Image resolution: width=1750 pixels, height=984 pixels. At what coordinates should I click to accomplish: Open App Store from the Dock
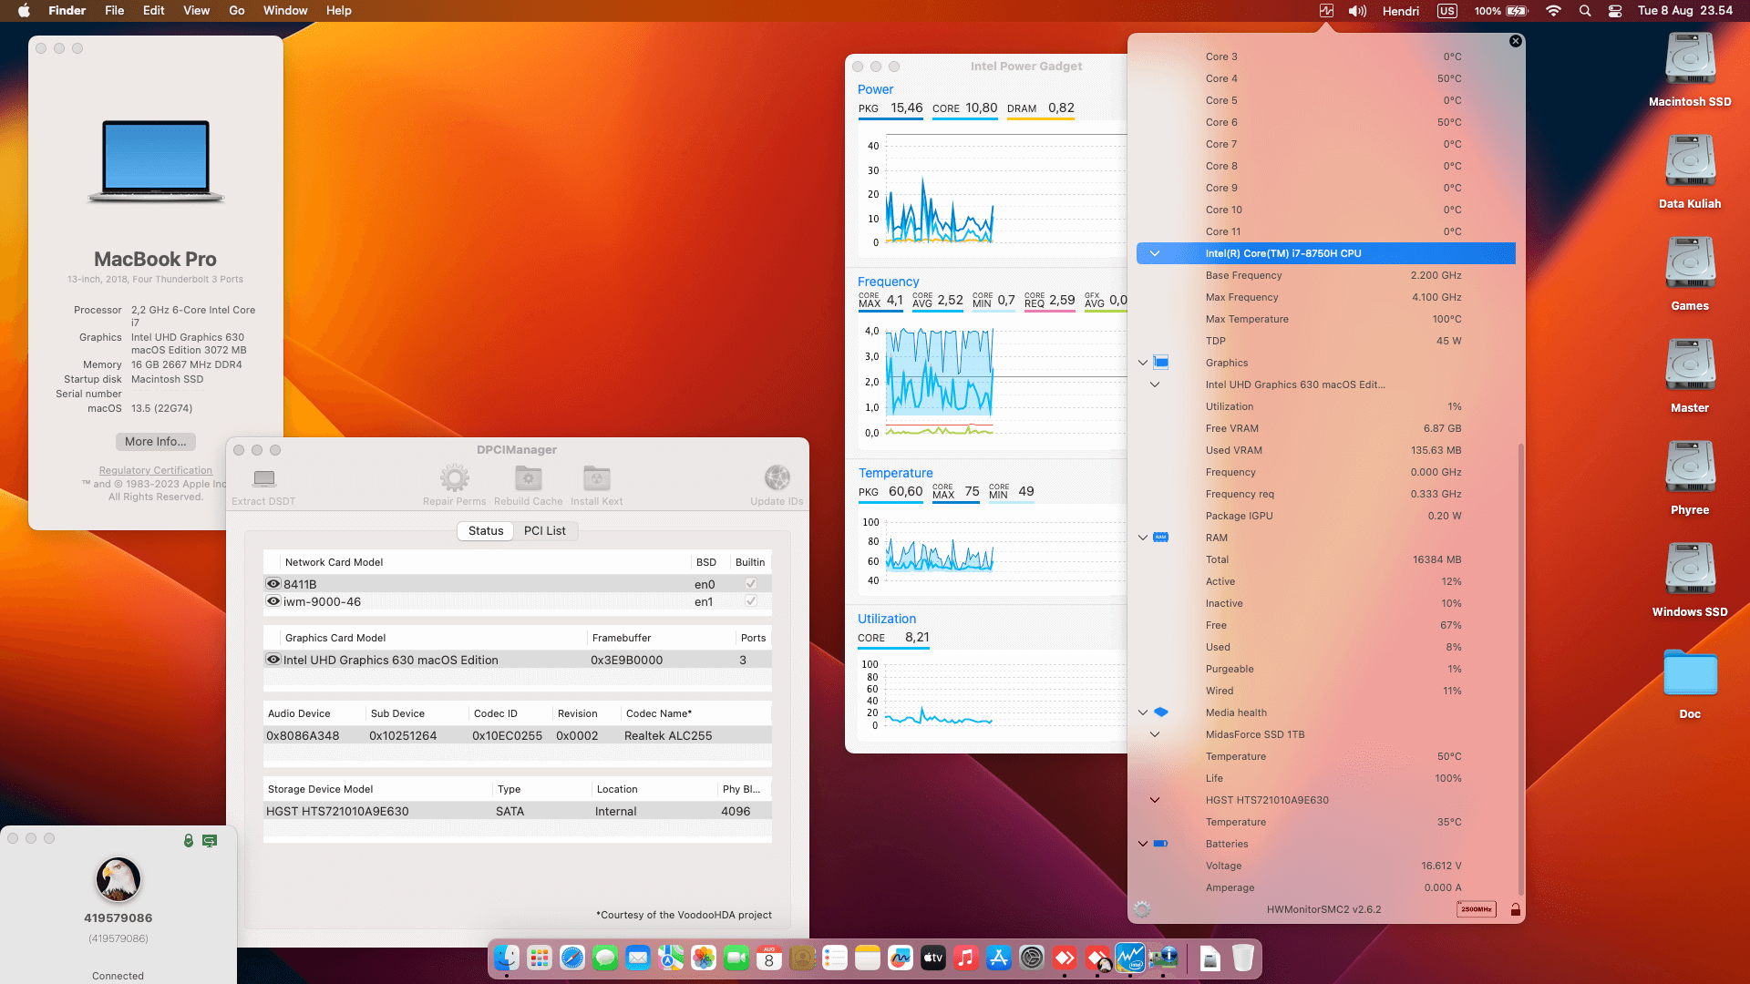[999, 958]
